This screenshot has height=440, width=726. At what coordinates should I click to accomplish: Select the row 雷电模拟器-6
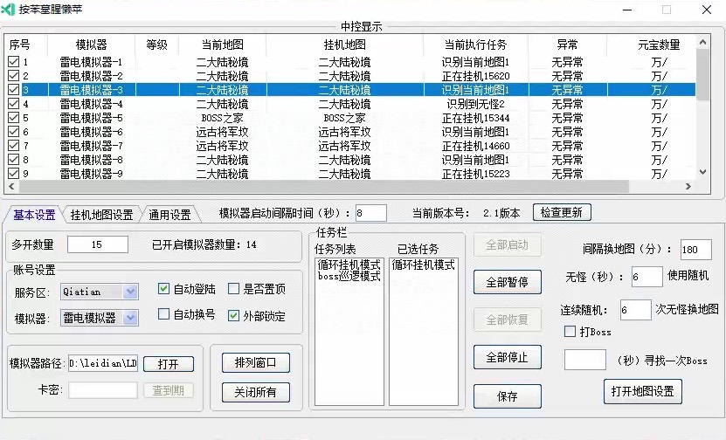point(349,132)
